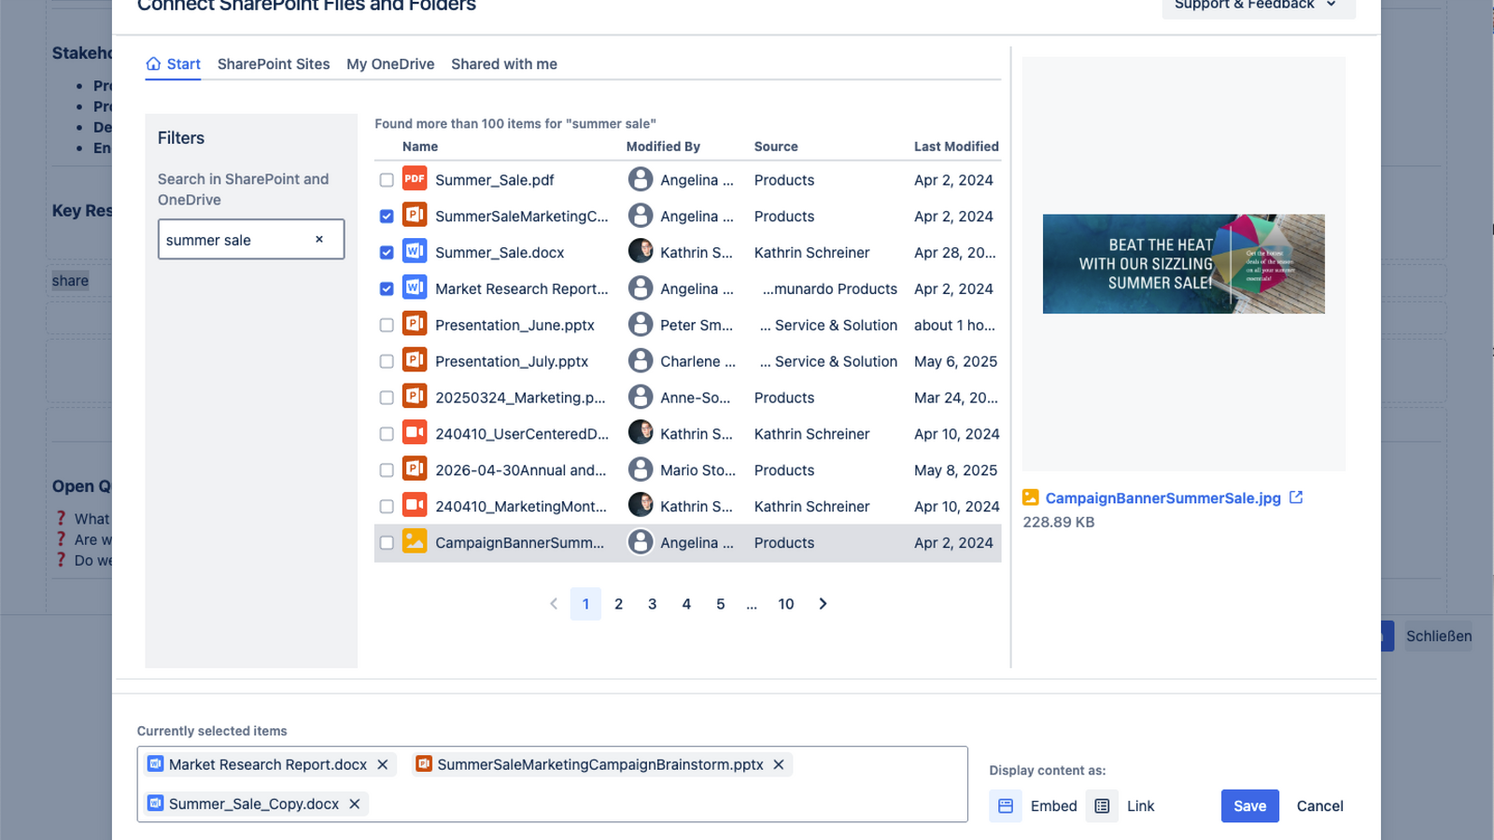Check the 20250324_Marketing checkbox
The image size is (1494, 840).
(387, 399)
